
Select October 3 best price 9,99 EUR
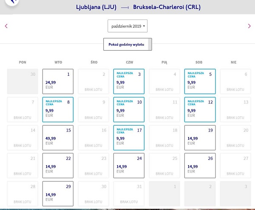click(x=129, y=81)
